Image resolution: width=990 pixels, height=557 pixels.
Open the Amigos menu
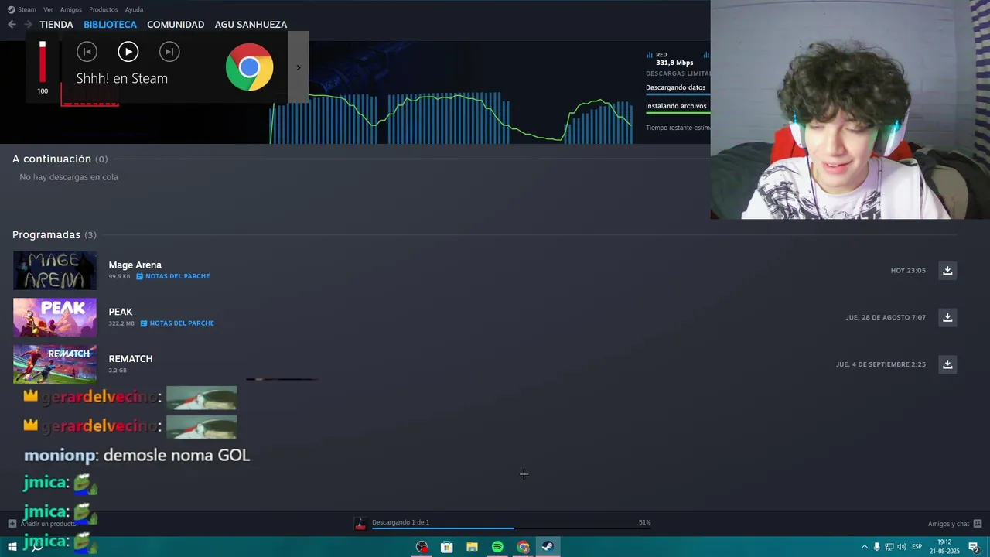[71, 9]
